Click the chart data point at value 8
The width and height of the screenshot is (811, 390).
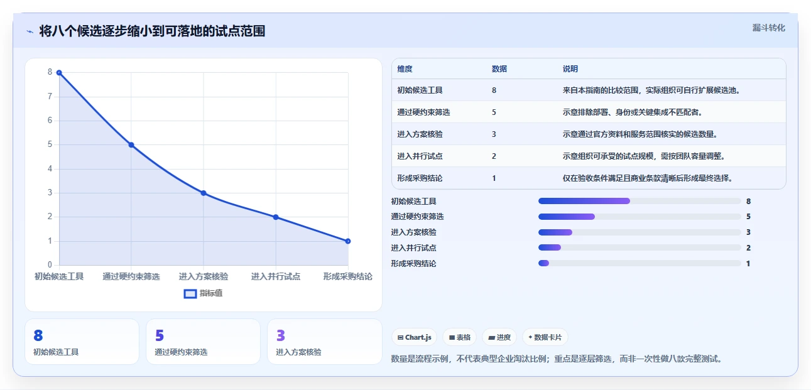(59, 73)
